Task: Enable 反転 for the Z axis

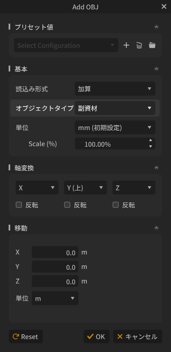Action: pyautogui.click(x=116, y=205)
